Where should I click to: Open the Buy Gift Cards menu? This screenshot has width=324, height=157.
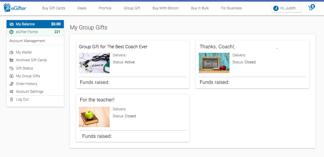click(x=54, y=8)
